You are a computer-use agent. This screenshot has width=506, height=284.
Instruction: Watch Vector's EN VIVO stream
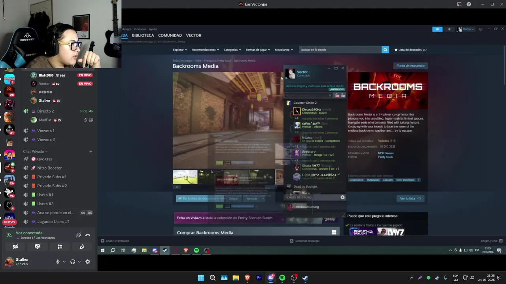tap(85, 84)
